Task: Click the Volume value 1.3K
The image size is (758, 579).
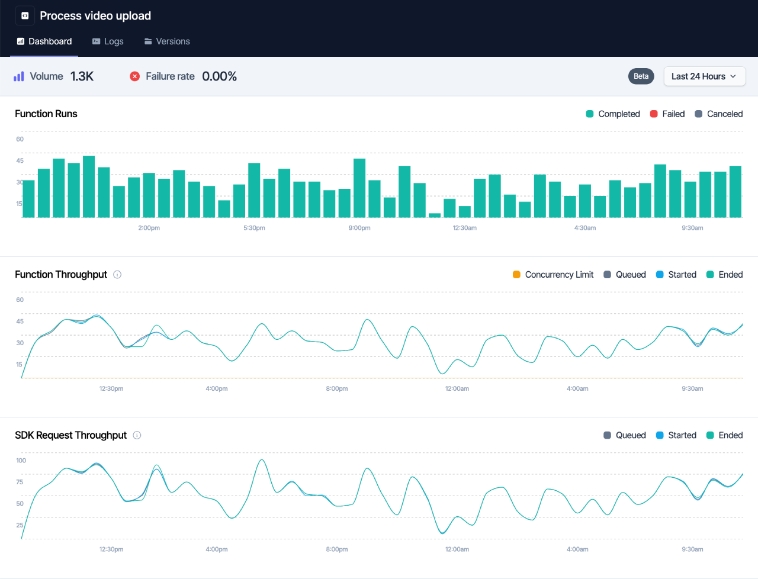Action: pos(82,76)
